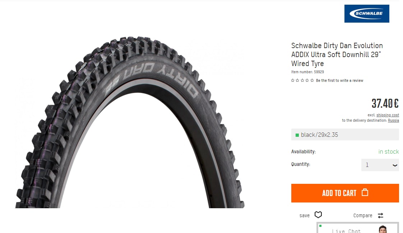
Task: Follow the shipping cost link
Action: point(388,115)
